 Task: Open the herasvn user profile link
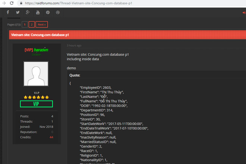pos(41,50)
